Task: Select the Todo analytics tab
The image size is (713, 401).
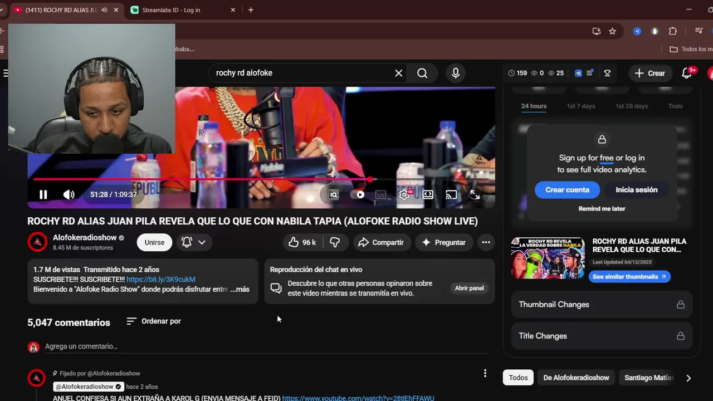Action: pos(675,106)
